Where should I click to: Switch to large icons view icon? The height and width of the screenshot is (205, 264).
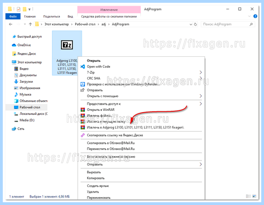[x=254, y=196]
